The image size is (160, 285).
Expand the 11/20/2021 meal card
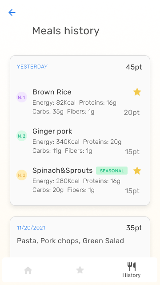tap(80, 237)
